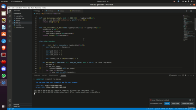Switch to the tokenizer.json tab
The width and height of the screenshot is (196, 110).
[x=76, y=11]
